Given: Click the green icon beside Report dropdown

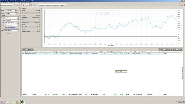Looking at the screenshot, I should tap(18, 13).
